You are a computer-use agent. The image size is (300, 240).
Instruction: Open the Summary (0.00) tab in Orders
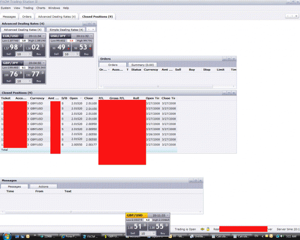143,65
